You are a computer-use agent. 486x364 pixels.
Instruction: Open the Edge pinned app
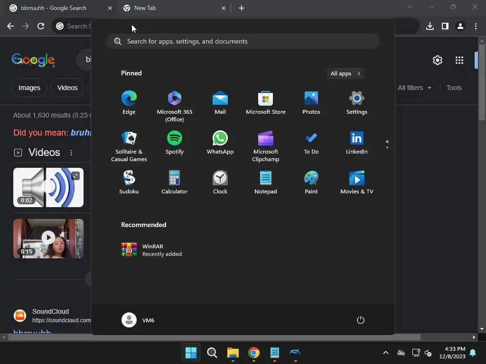coord(129,103)
